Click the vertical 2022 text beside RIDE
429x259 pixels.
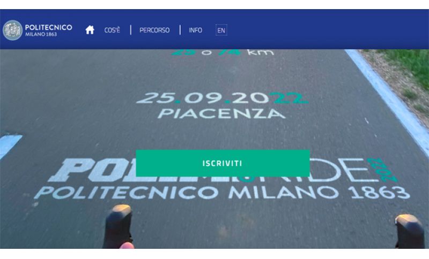click(x=382, y=170)
